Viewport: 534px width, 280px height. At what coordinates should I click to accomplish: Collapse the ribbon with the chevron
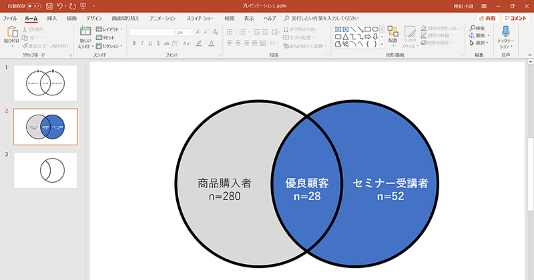(529, 55)
